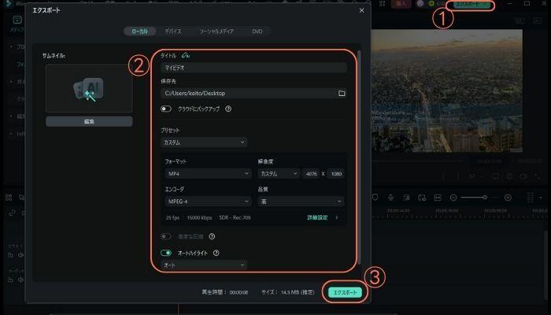Click the help icon next to オートハイライト

[x=216, y=253]
